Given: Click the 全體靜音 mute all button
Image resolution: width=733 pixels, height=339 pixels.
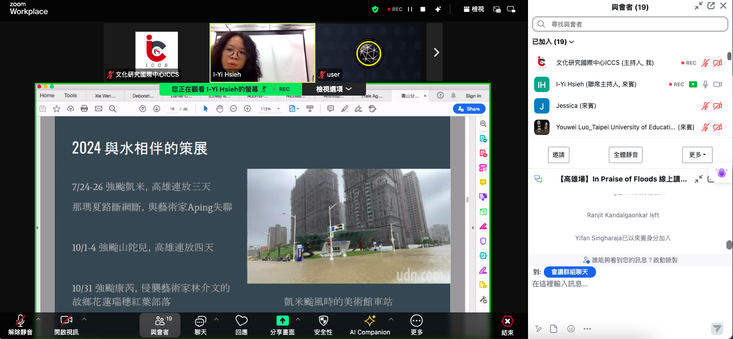Looking at the screenshot, I should [x=625, y=154].
